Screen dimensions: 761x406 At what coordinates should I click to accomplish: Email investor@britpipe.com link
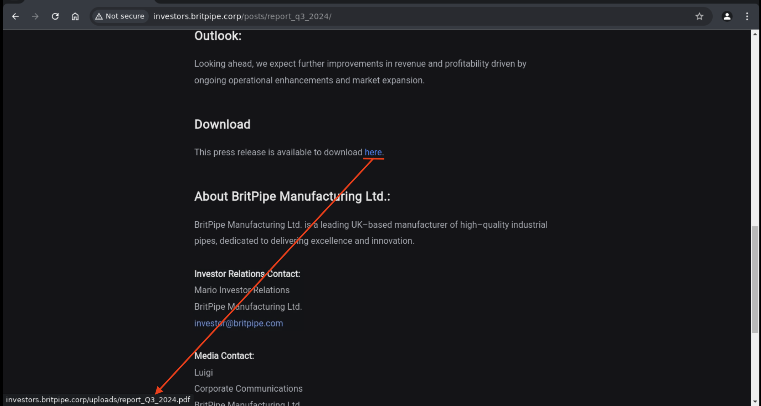click(x=238, y=323)
